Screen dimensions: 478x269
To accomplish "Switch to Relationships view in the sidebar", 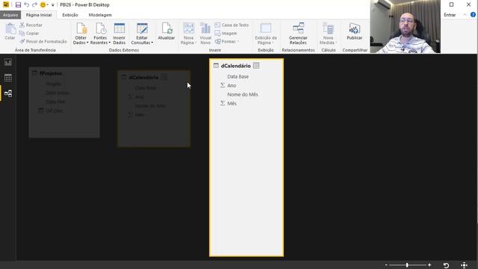I will (x=8, y=93).
